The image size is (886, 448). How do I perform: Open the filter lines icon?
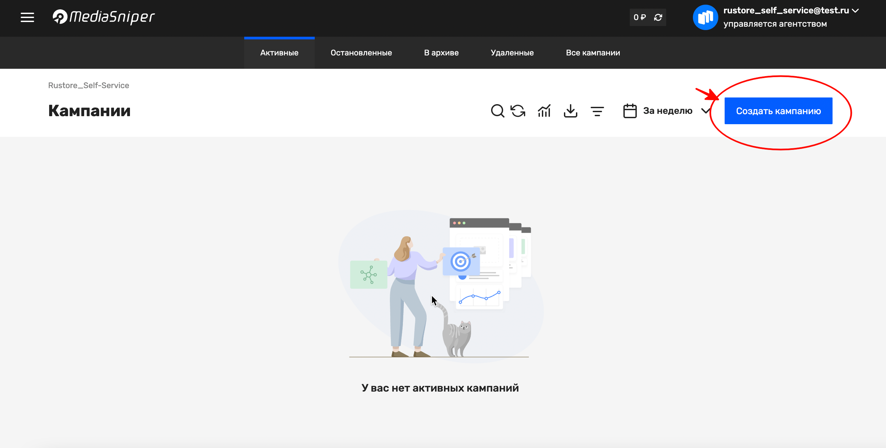(x=597, y=111)
